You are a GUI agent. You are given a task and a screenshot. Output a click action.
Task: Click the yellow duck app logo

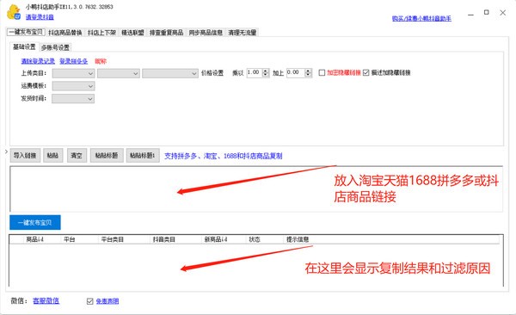[x=14, y=12]
